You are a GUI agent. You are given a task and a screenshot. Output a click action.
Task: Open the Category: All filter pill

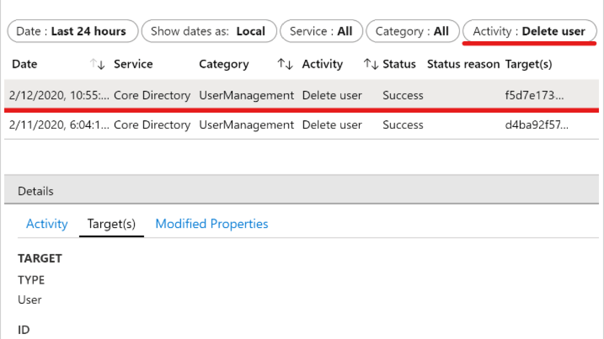point(412,31)
